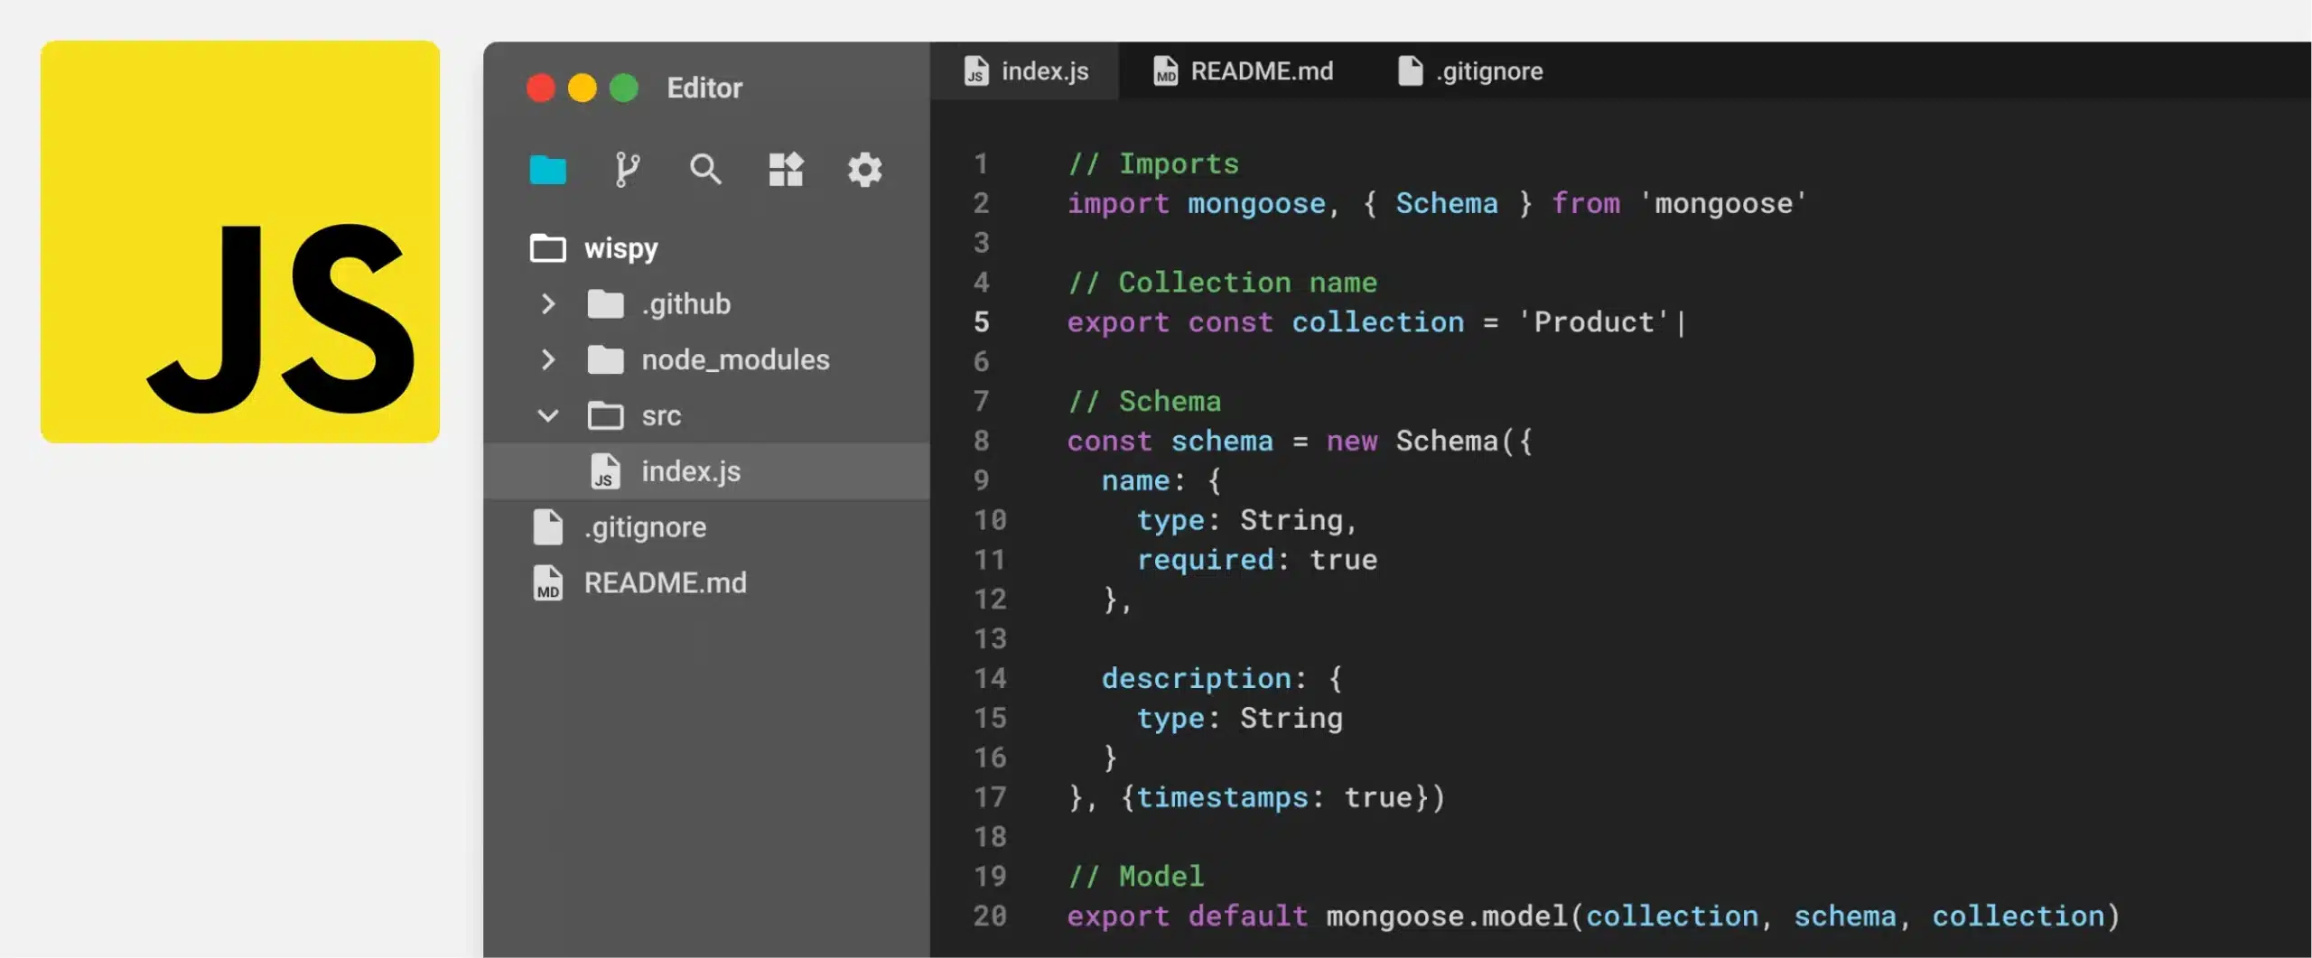The width and height of the screenshot is (2312, 958).
Task: Select the src folder name
Action: click(x=661, y=416)
